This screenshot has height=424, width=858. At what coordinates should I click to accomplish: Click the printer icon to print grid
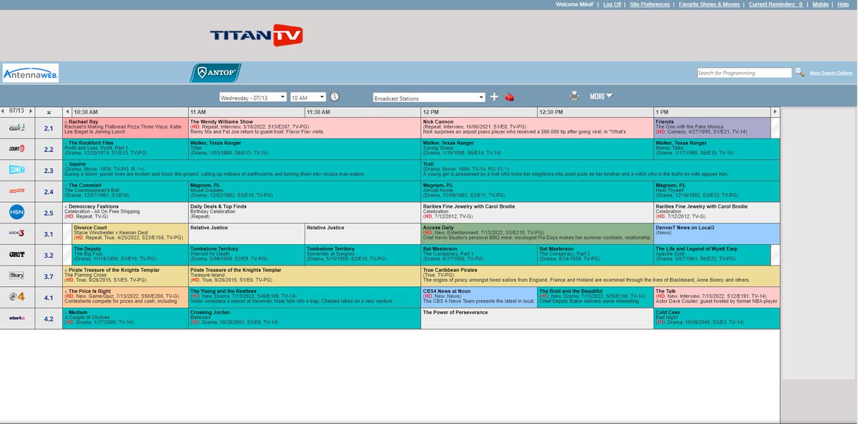[574, 96]
